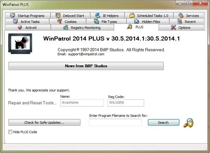Click the Startup Programs monitor icon

[13, 15]
